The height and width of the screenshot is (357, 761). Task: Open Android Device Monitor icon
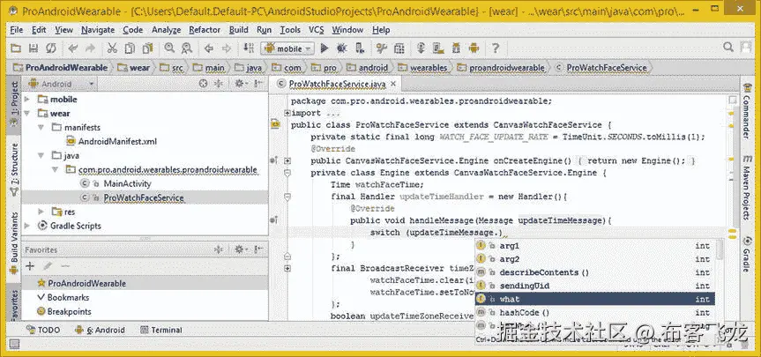(474, 48)
